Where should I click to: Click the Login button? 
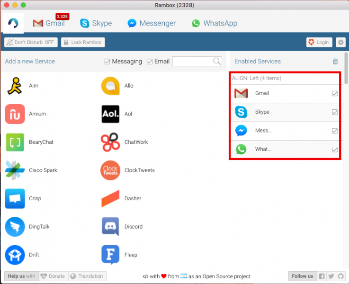[x=319, y=42]
